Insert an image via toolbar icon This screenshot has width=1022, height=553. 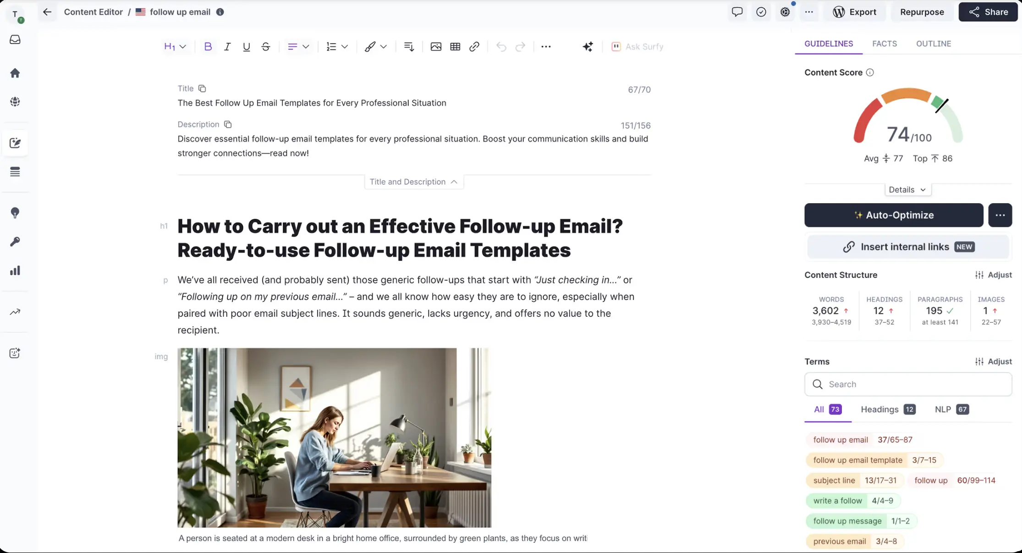[x=435, y=46]
